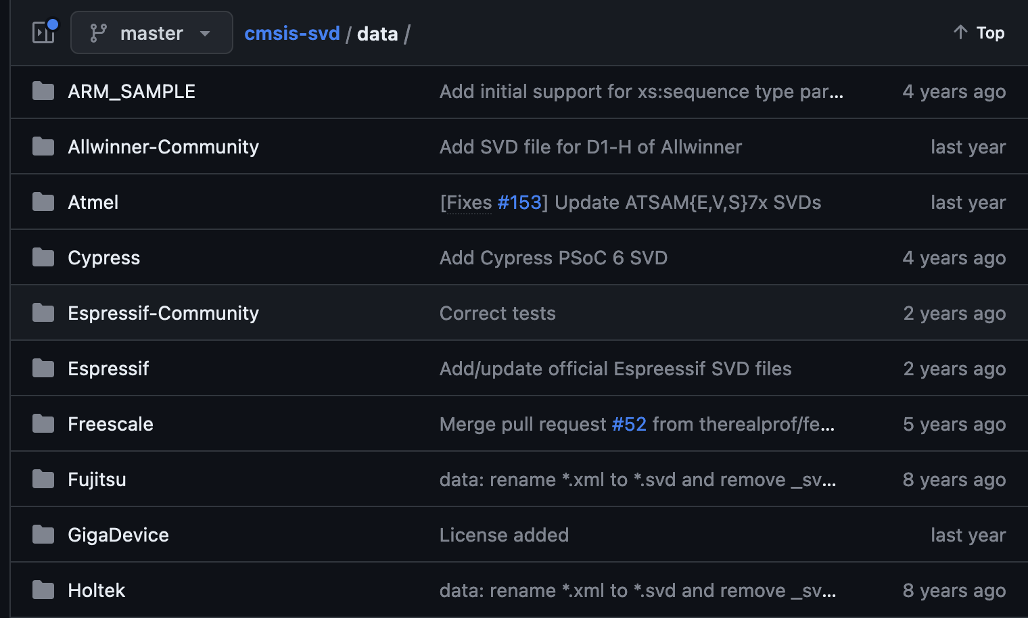Click the Holtek folder icon
The image size is (1028, 618).
(43, 590)
